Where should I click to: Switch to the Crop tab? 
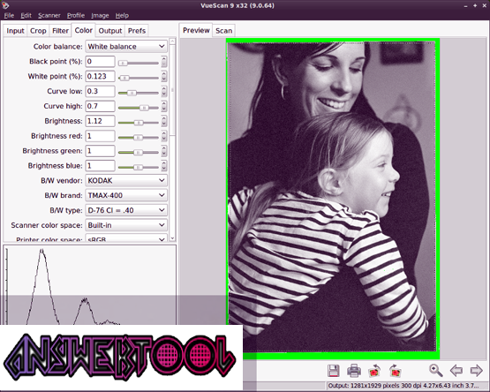click(38, 31)
